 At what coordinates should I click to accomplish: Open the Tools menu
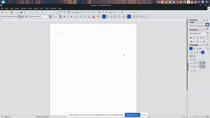[47, 9]
